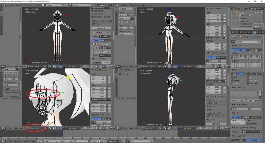Switch to the Render properties tab icon
265x143 pixels.
coord(238,32)
